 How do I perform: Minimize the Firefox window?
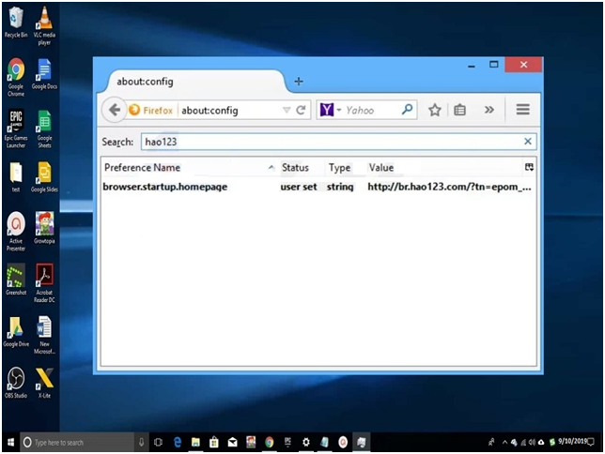tap(472, 66)
